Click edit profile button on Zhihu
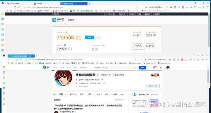Screen dimensions: 211x113 point(153,86)
